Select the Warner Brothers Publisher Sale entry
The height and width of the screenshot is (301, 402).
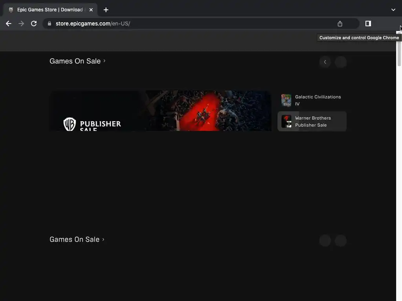pyautogui.click(x=312, y=121)
